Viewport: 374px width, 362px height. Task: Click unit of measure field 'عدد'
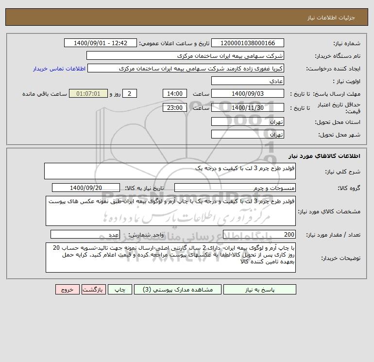point(85,234)
